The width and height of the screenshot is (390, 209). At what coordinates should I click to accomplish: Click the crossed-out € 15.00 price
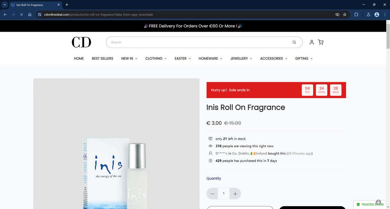(232, 123)
